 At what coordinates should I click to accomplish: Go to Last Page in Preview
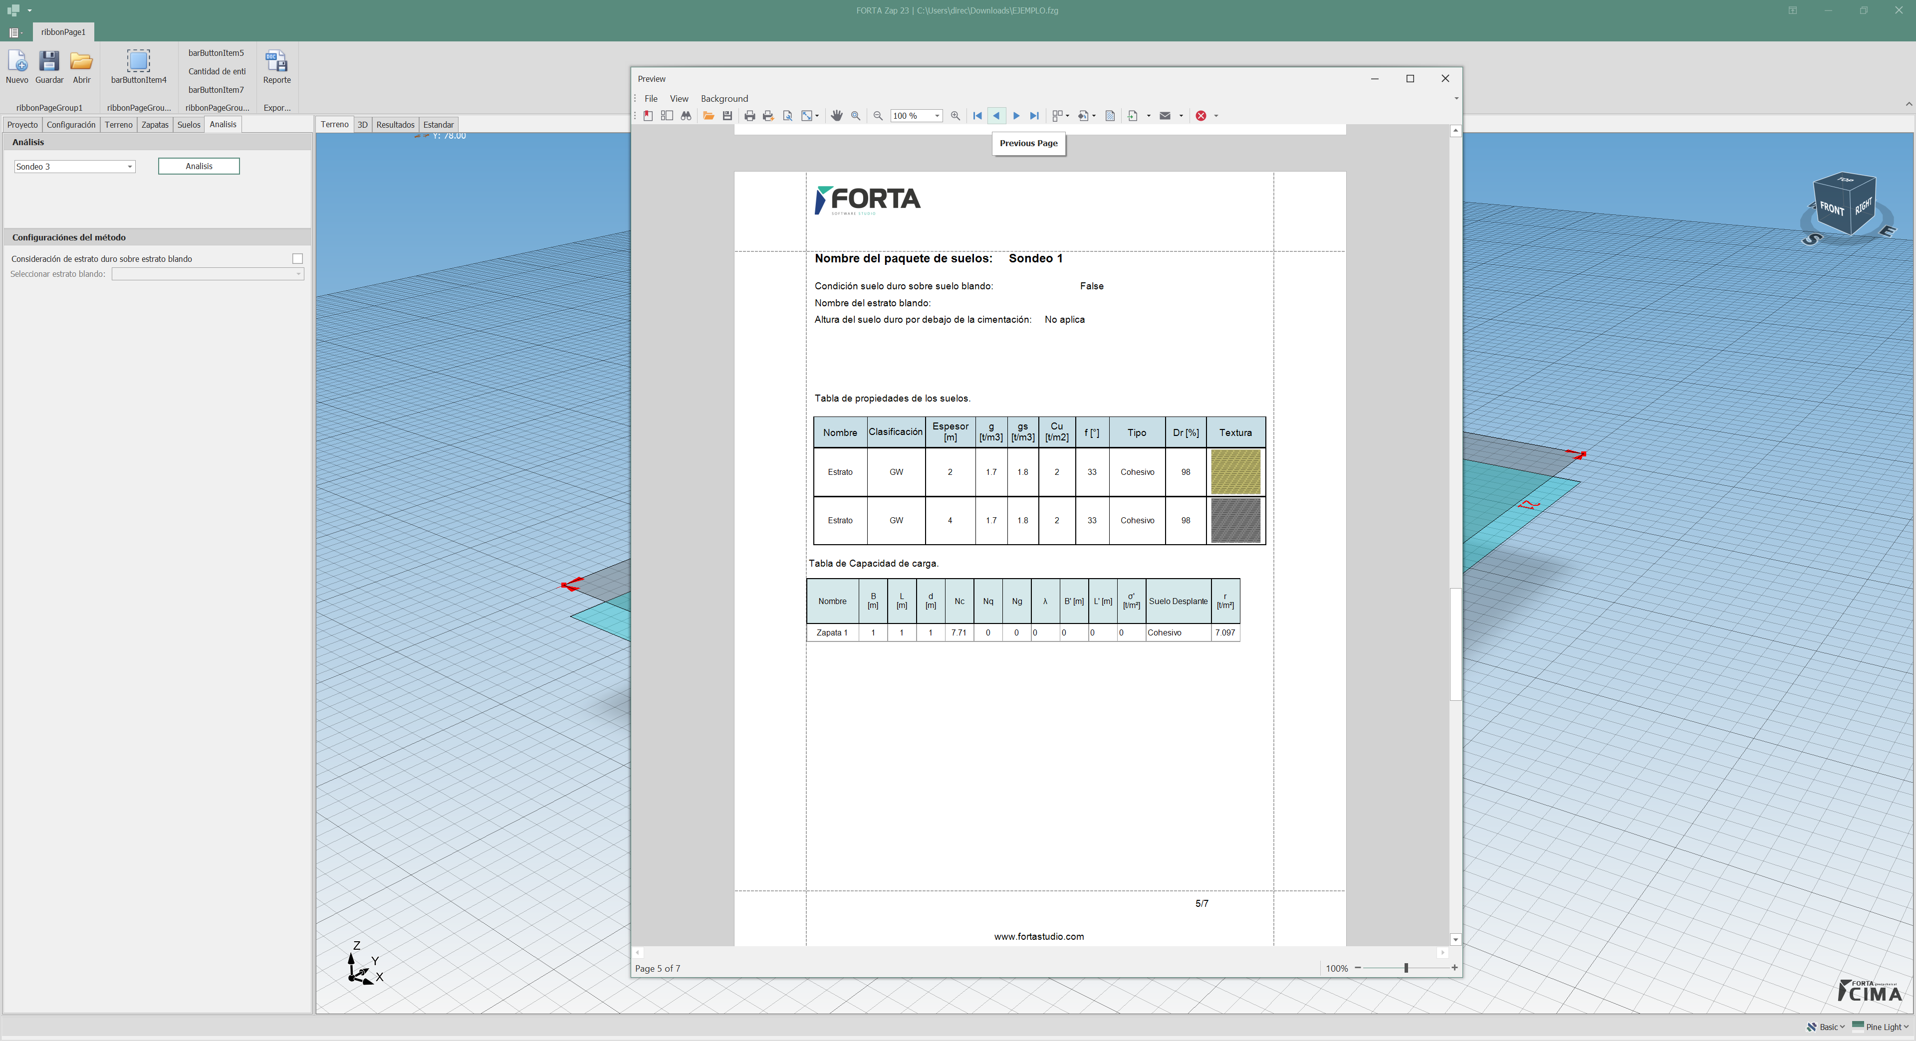[x=1035, y=116]
